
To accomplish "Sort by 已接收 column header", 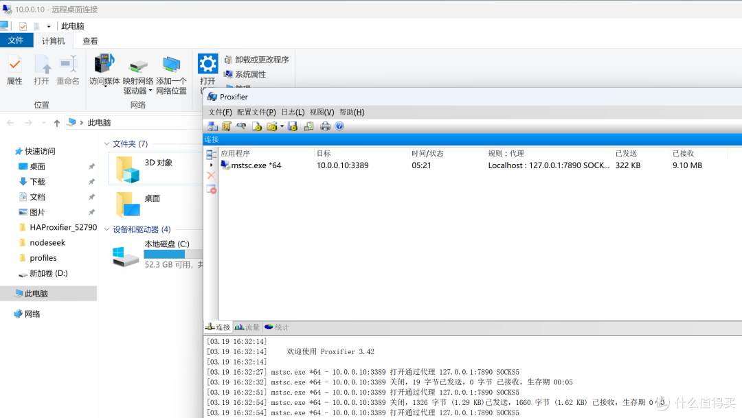I will click(699, 153).
